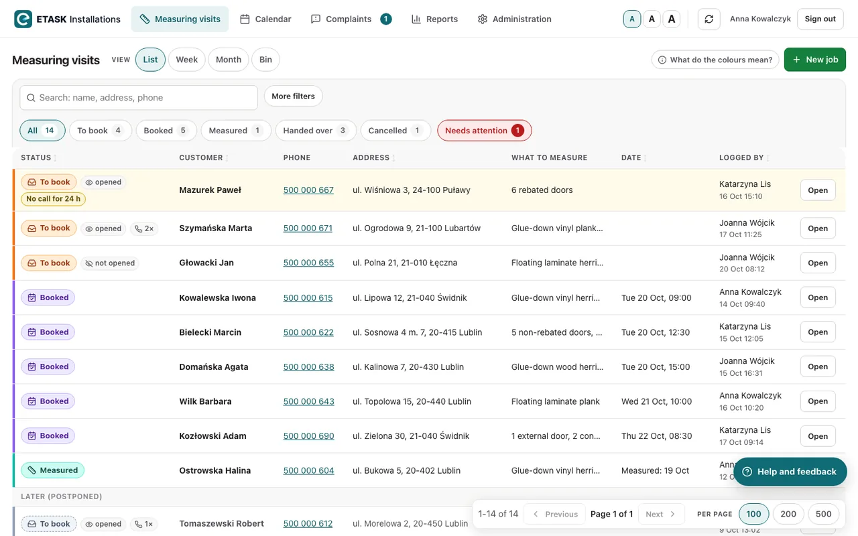Click the sort icon beside Logged by

click(x=768, y=158)
